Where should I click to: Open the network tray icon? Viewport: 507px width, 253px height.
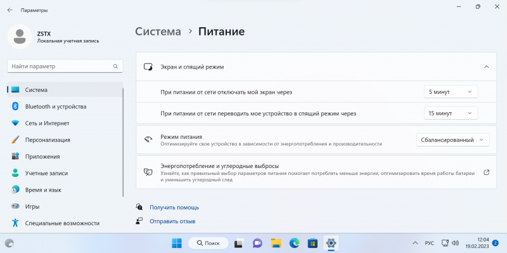point(446,243)
